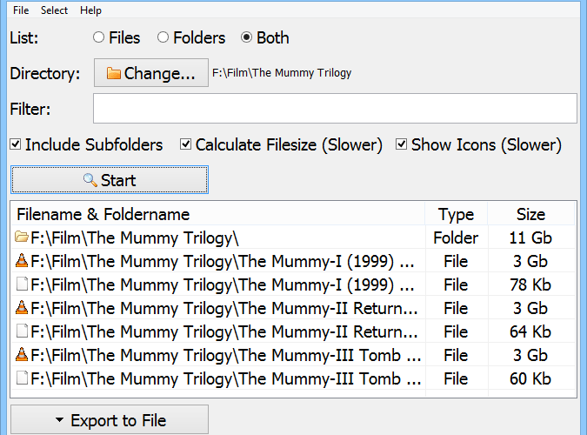The width and height of the screenshot is (587, 435).
Task: Click VLC cone icon of Mummy-III Tomb file
Action: 22,354
